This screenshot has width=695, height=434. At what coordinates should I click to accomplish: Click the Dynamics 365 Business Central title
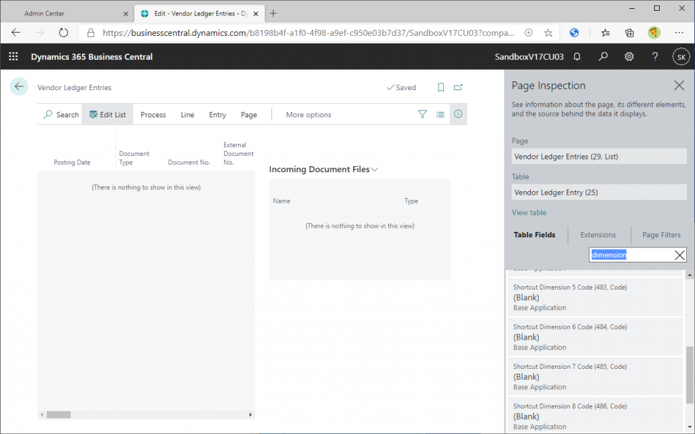click(x=92, y=57)
